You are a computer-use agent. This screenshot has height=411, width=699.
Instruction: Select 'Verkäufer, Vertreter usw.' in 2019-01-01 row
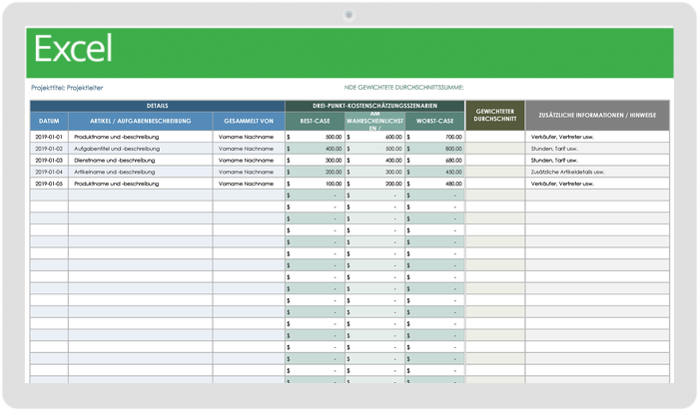(x=597, y=137)
